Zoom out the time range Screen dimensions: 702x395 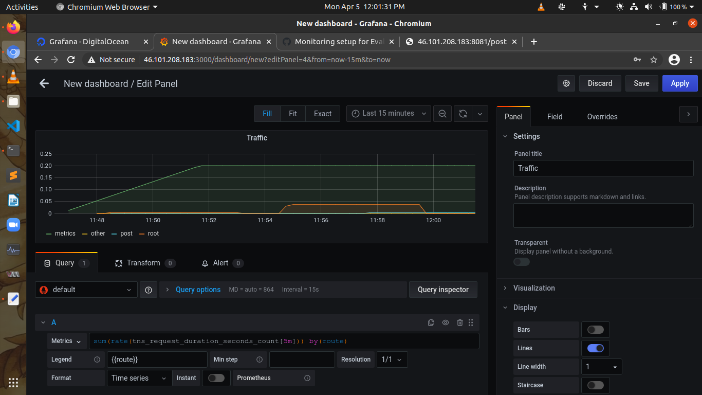pos(442,114)
